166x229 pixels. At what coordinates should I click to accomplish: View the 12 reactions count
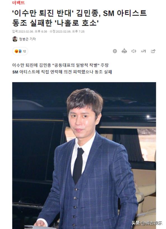(x=25, y=51)
